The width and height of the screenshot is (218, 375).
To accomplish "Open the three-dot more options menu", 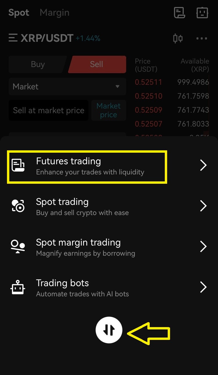I will point(202,38).
